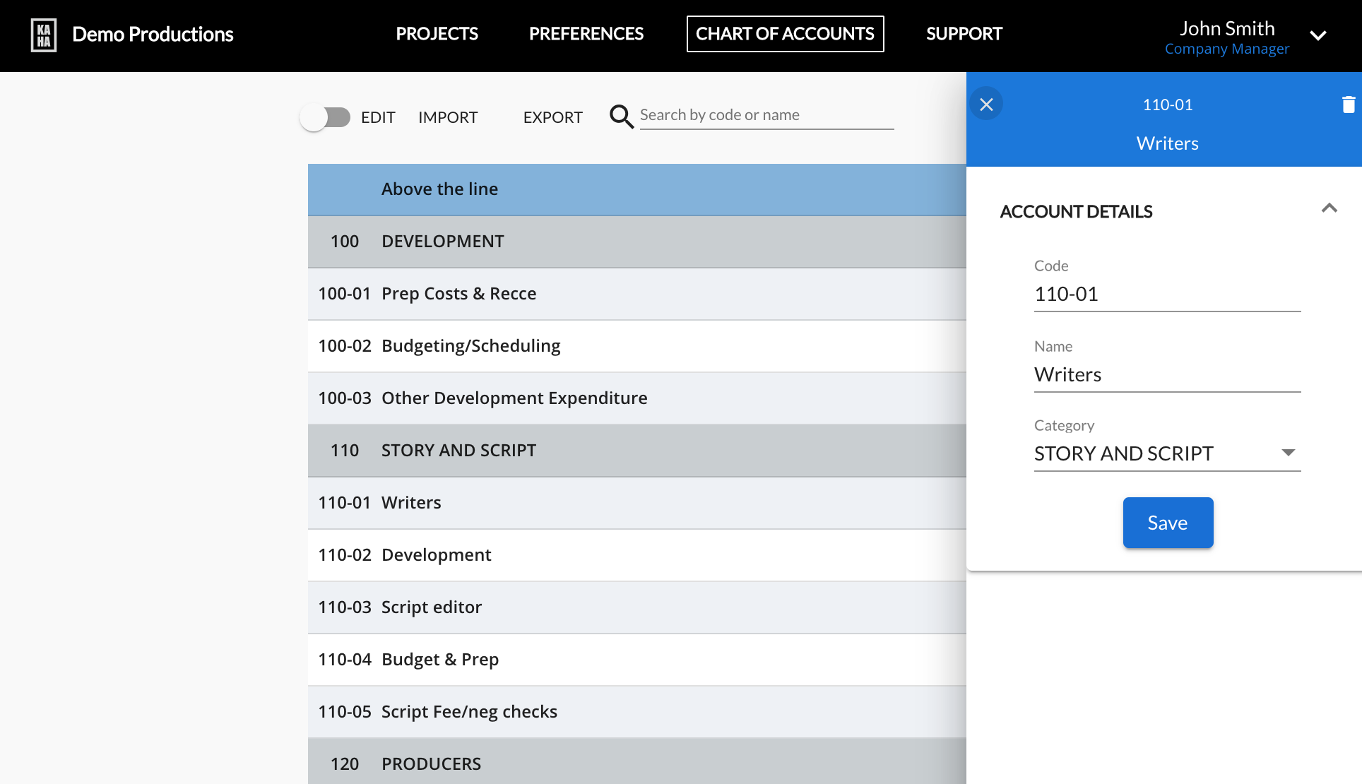
Task: Click the IMPORT button
Action: pyautogui.click(x=448, y=117)
